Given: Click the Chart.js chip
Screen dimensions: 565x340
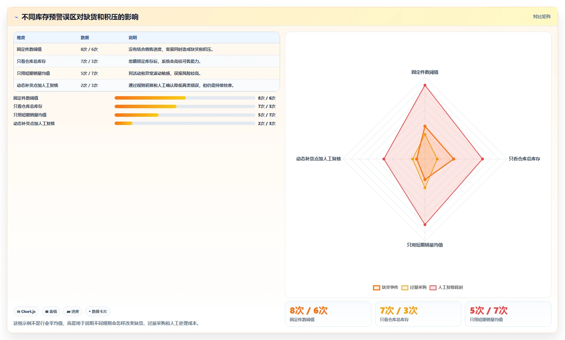Looking at the screenshot, I should click(x=26, y=311).
